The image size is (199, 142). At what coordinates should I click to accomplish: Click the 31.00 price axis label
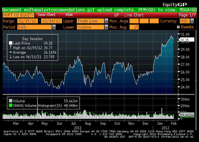pos(185,34)
